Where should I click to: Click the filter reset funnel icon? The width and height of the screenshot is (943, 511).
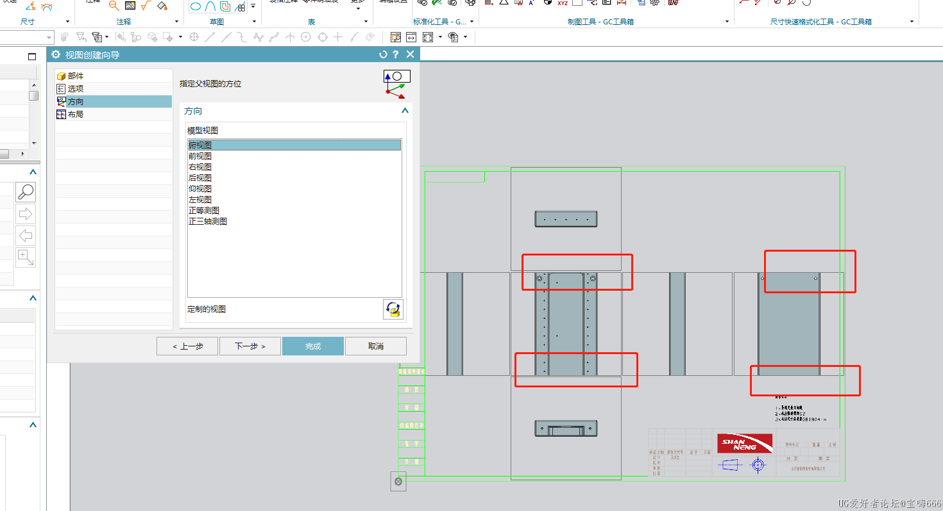coord(81,37)
